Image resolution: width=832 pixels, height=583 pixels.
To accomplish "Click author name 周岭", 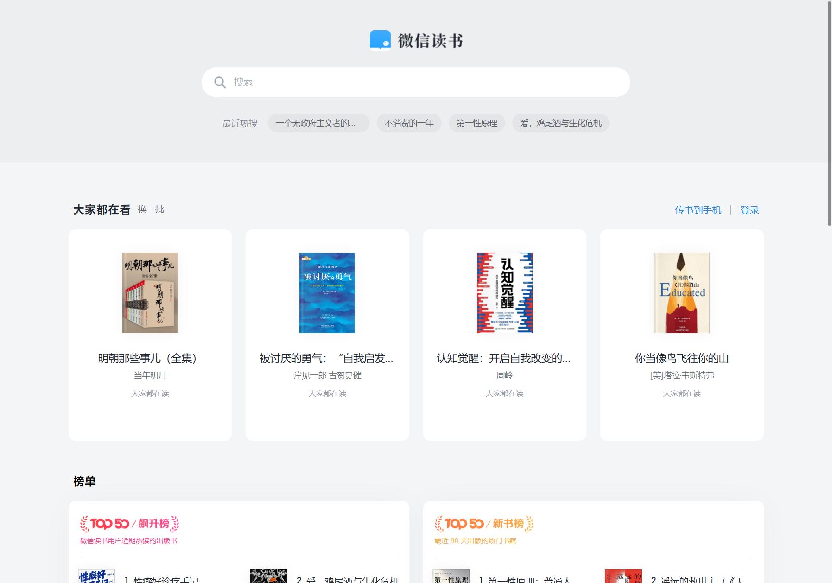I will (x=504, y=375).
